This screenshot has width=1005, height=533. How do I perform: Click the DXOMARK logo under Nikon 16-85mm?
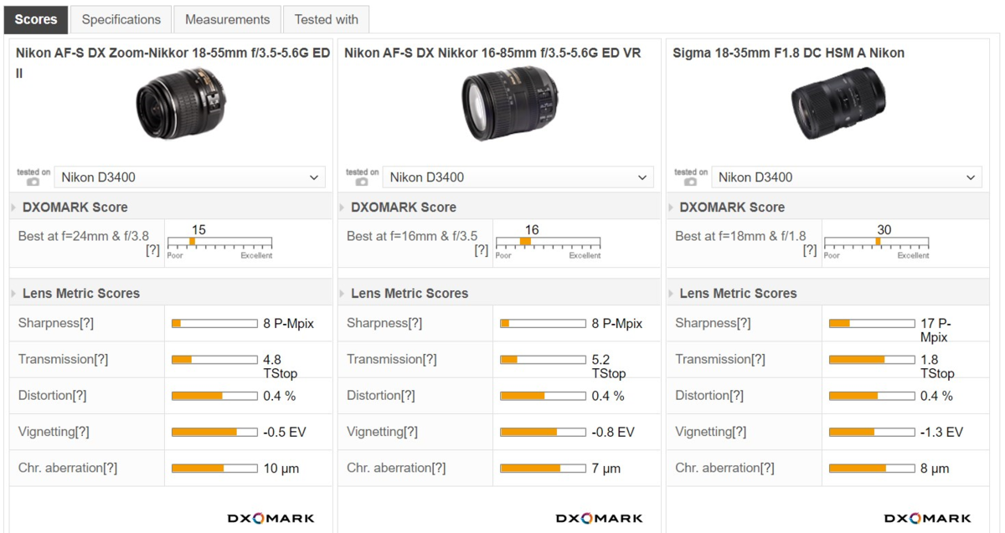click(x=599, y=519)
